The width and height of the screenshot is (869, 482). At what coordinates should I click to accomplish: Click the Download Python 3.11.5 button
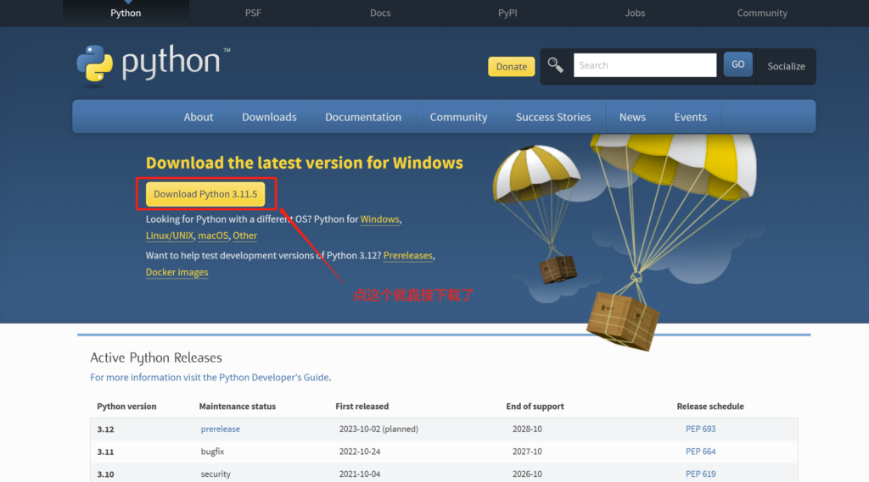pyautogui.click(x=205, y=194)
